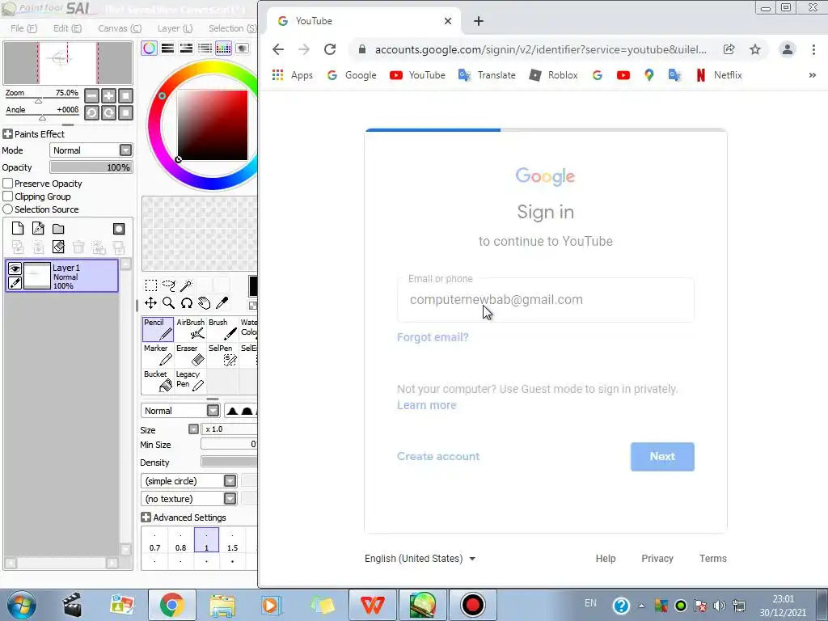Viewport: 828px width, 621px height.
Task: Choose the lasso selection tool
Action: [168, 285]
